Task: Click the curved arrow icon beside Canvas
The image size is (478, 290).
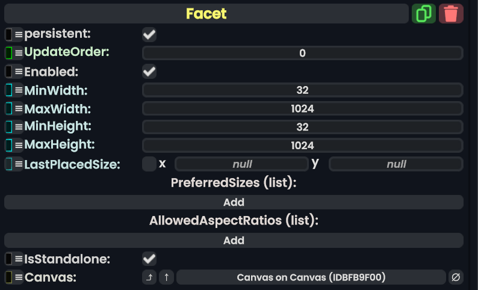Action: click(149, 277)
